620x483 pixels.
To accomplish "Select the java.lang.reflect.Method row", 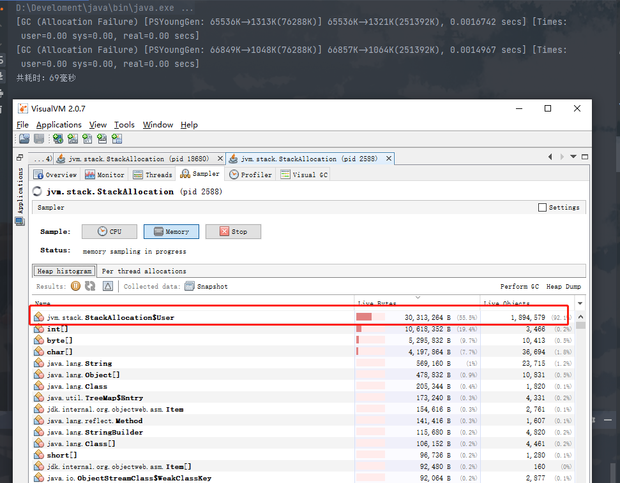I will (x=304, y=421).
